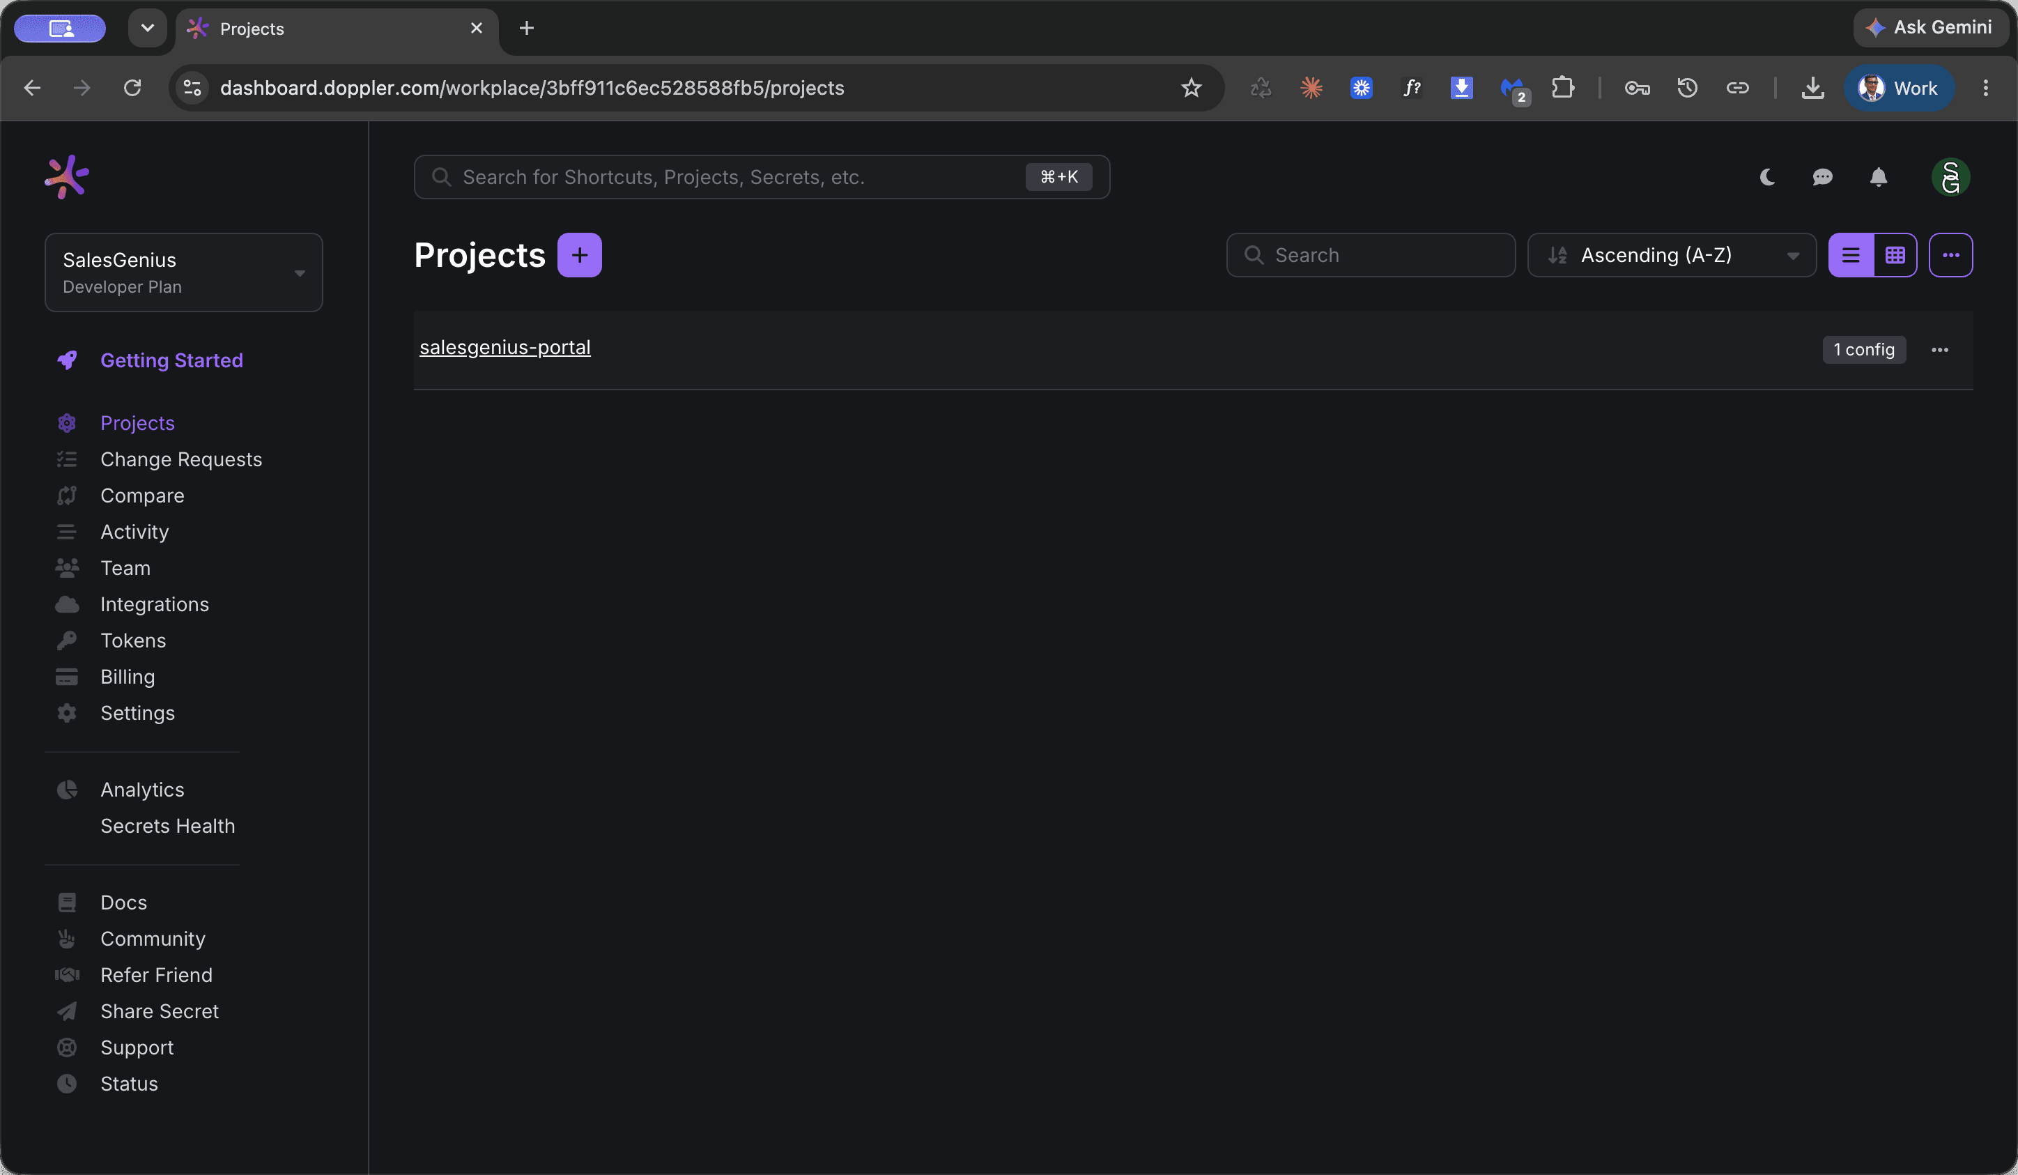Viewport: 2018px width, 1175px height.
Task: Open Analytics in sidebar
Action: (x=141, y=790)
